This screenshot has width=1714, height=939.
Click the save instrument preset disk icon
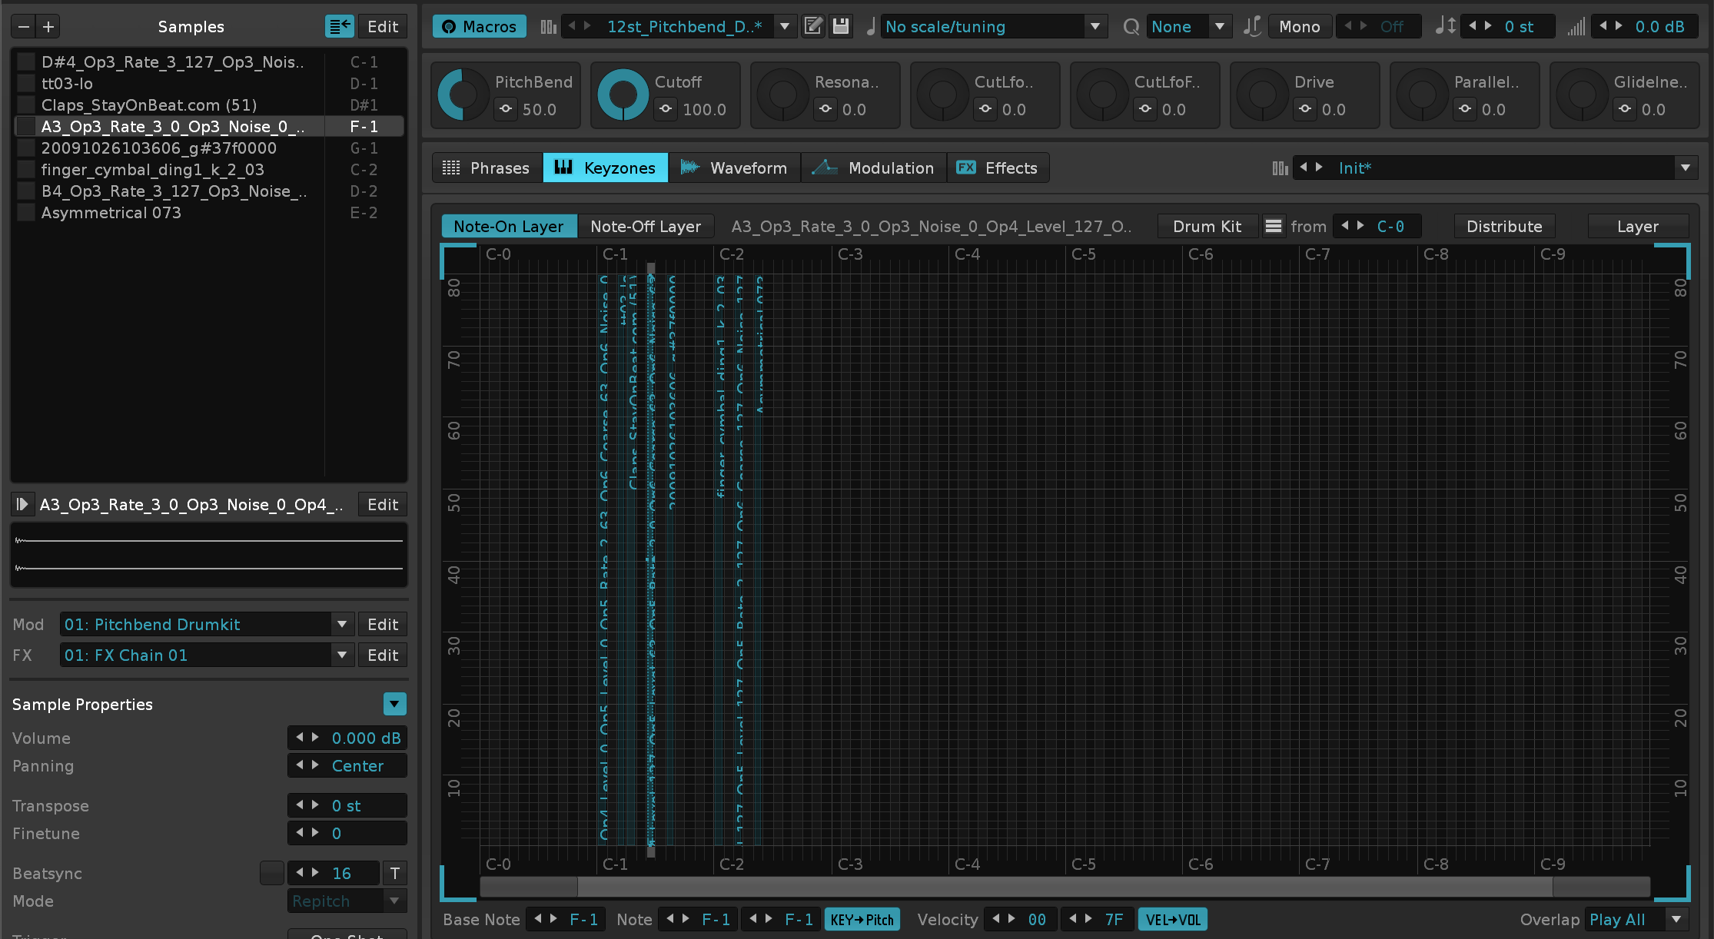pos(841,26)
